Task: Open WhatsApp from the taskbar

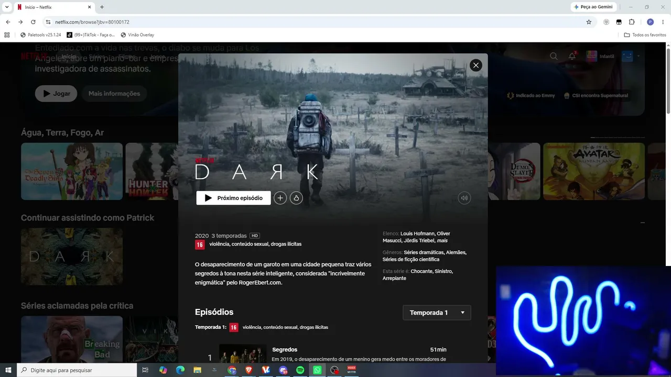Action: point(317,370)
